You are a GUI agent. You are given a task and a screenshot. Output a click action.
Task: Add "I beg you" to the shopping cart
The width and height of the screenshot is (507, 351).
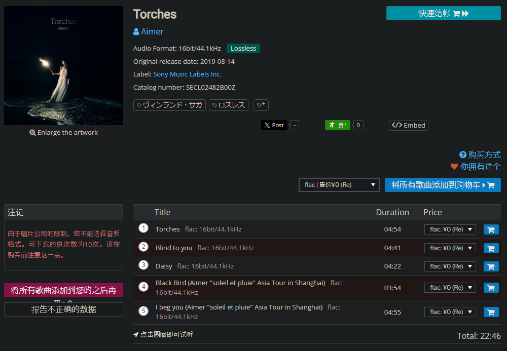[490, 311]
